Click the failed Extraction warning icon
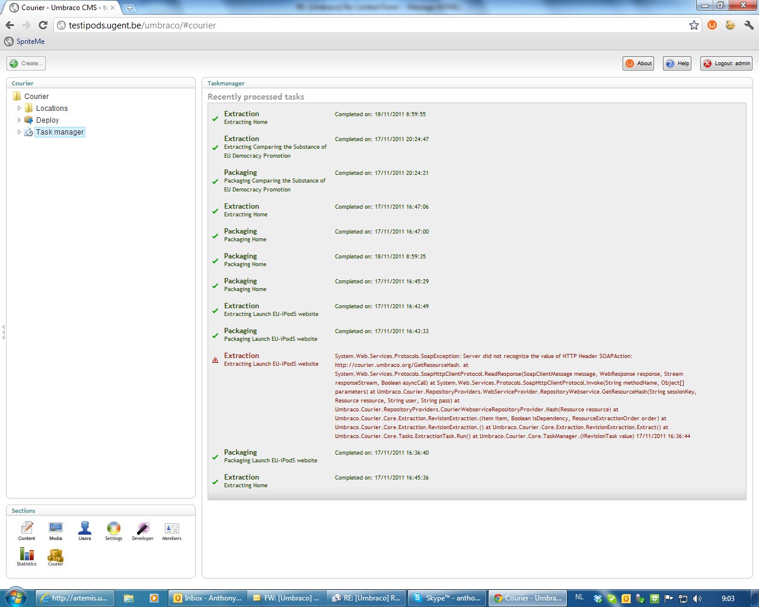This screenshot has height=607, width=759. 215,360
